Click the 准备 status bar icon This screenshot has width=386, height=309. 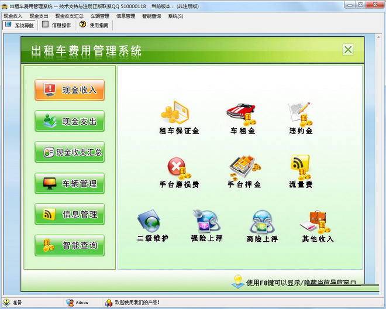[x=6, y=303]
